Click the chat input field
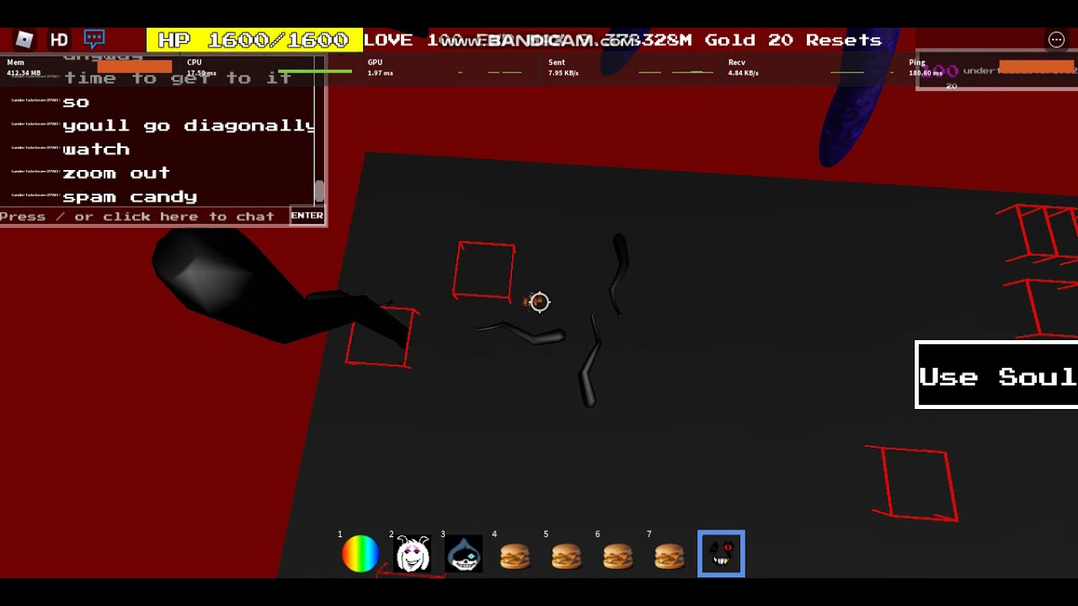This screenshot has width=1078, height=606. [144, 216]
